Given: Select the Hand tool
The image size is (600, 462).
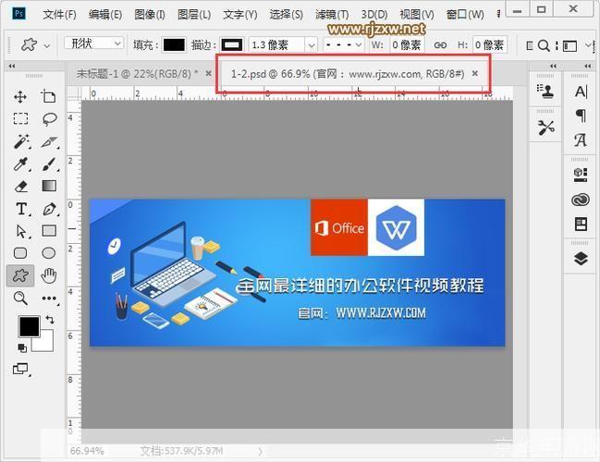Looking at the screenshot, I should [x=49, y=275].
